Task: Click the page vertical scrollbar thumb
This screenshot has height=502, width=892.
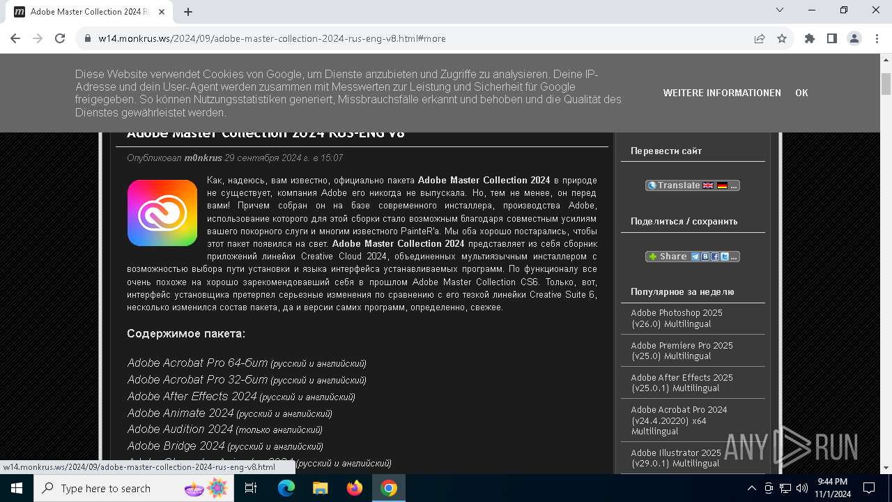Action: pos(886,84)
